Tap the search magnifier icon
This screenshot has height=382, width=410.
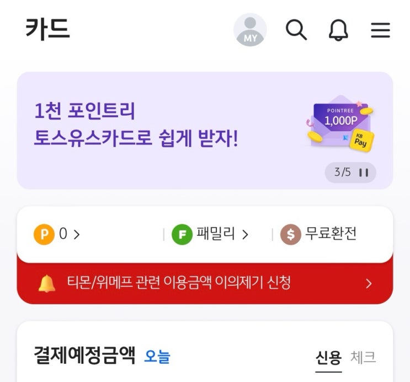pyautogui.click(x=296, y=30)
